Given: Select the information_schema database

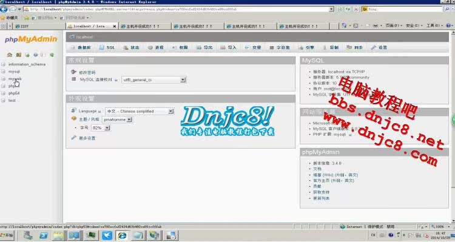Looking at the screenshot, I should coord(27,64).
